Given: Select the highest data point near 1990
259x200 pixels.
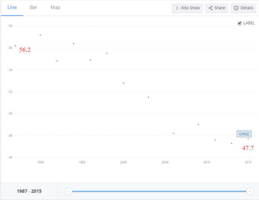Looking at the screenshot, I should [x=40, y=35].
